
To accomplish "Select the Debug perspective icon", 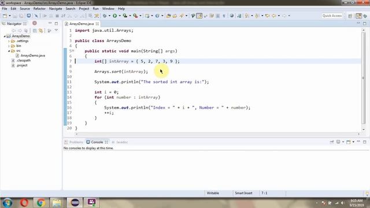I will pyautogui.click(x=365, y=16).
